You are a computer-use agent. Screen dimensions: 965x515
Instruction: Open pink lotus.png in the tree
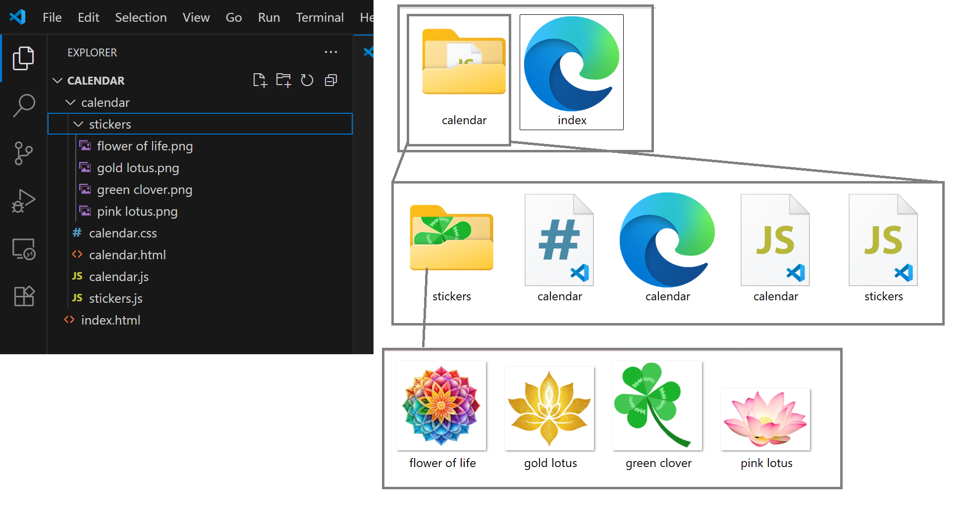200,211
